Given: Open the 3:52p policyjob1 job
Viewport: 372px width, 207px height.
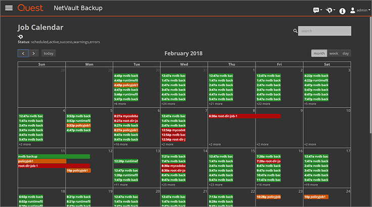Looking at the screenshot, I should click(x=78, y=125).
